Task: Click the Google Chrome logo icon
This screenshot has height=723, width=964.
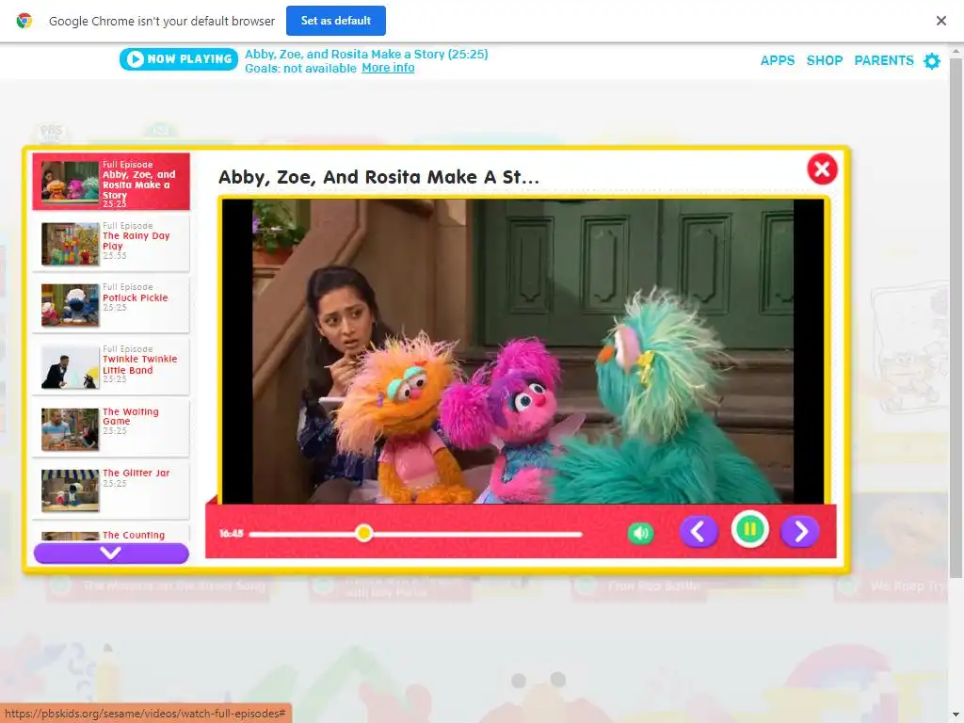Action: click(x=24, y=21)
